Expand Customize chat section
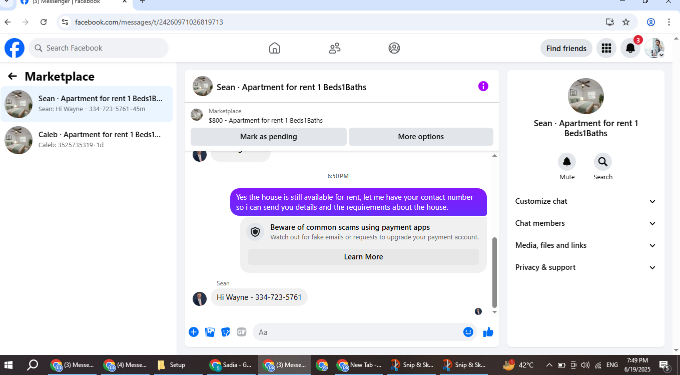The image size is (680, 375). point(585,201)
